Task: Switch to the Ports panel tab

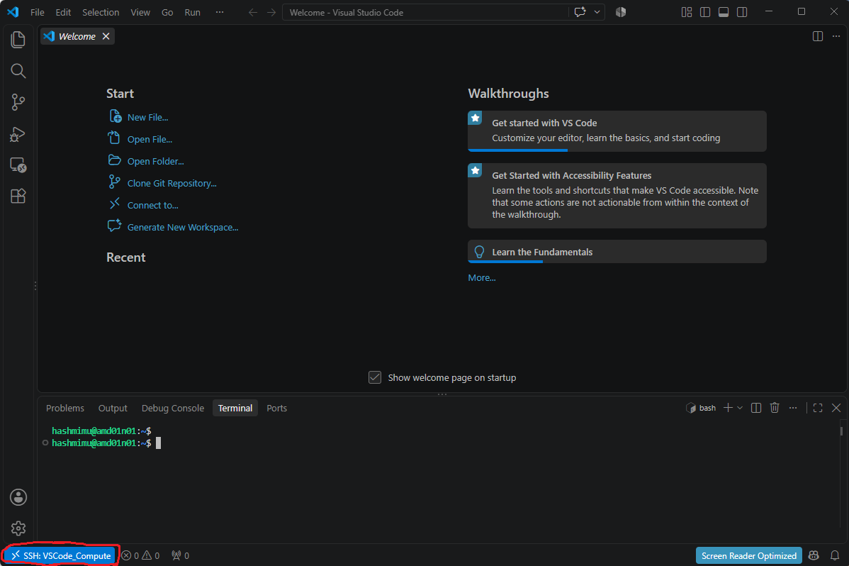Action: [276, 409]
